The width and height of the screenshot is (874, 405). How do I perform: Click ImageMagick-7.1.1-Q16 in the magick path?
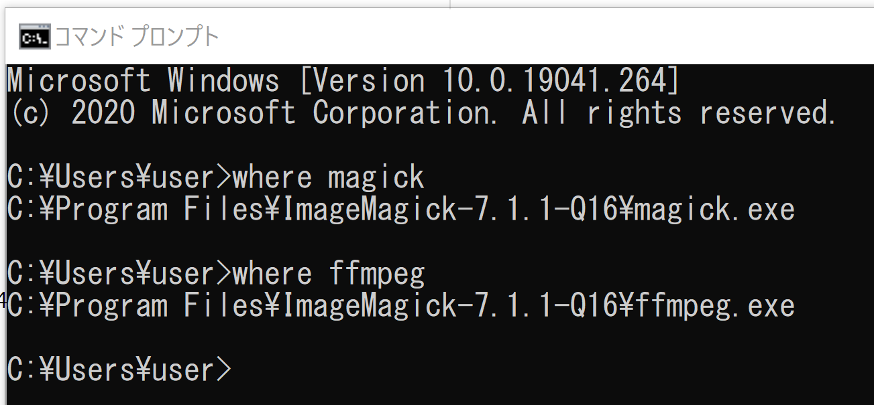click(x=449, y=210)
